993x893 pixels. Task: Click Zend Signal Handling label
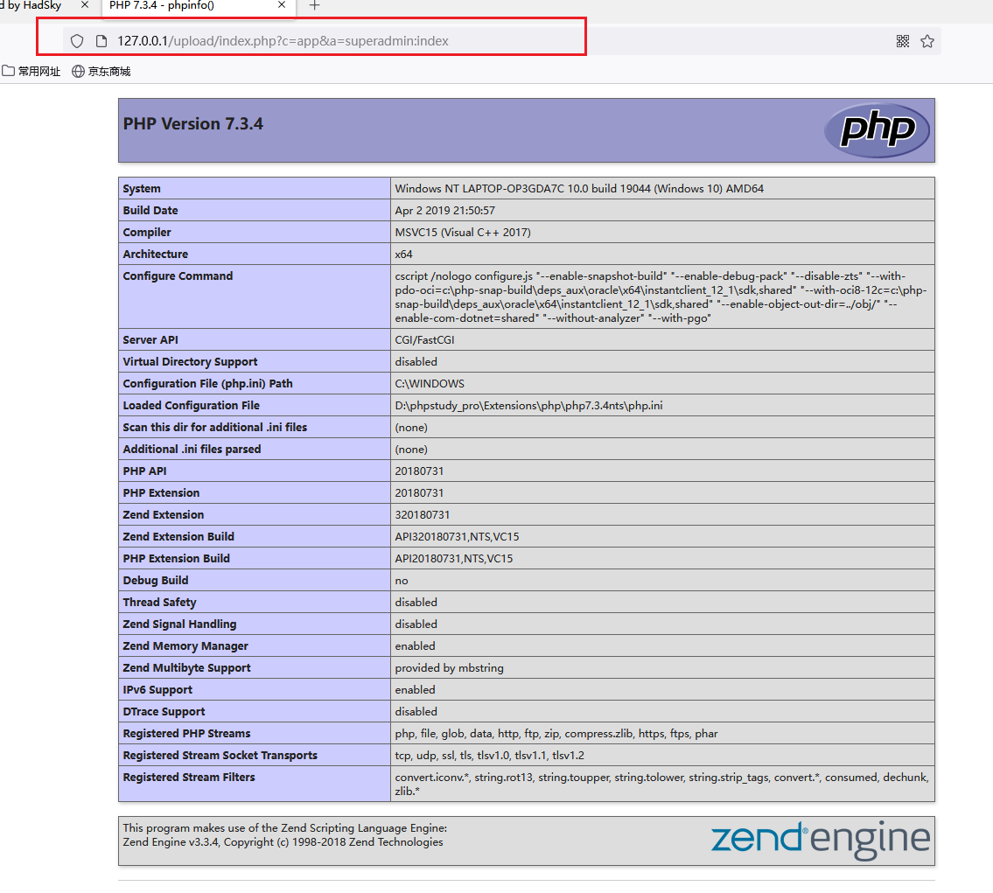pyautogui.click(x=179, y=624)
